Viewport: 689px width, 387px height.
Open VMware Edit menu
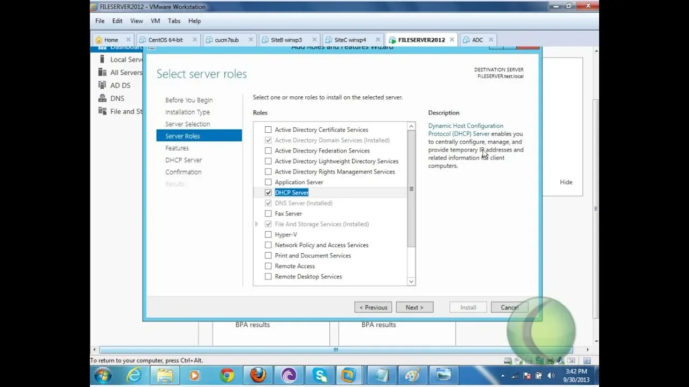pyautogui.click(x=117, y=21)
